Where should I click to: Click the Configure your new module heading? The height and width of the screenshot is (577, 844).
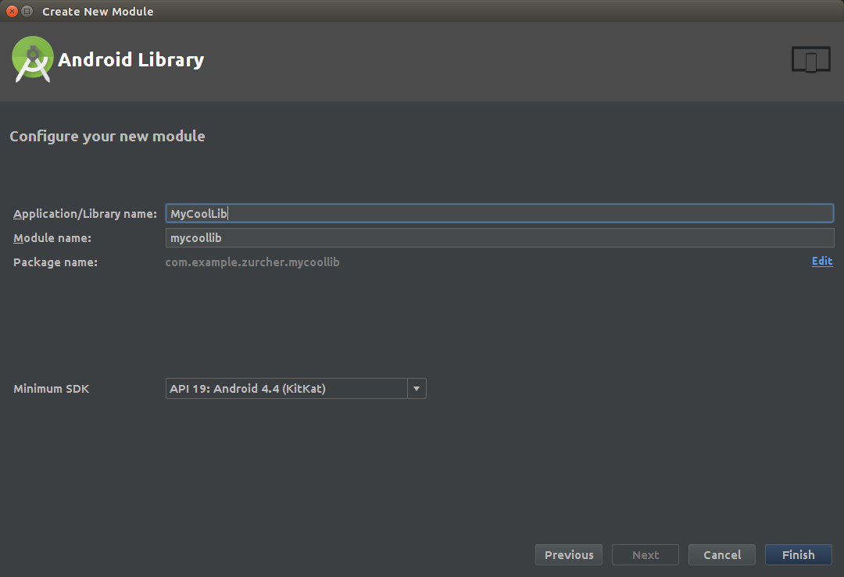coord(107,136)
